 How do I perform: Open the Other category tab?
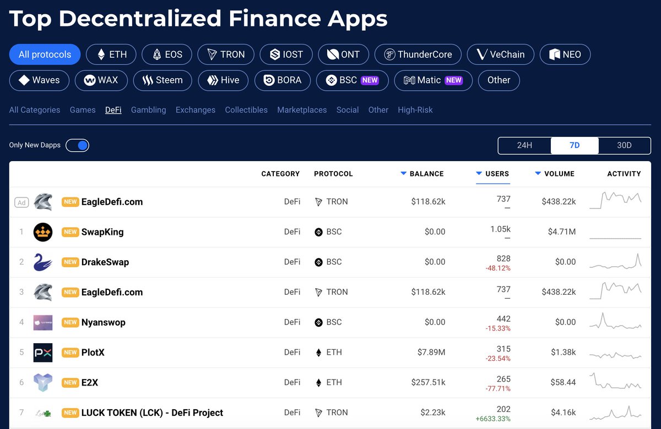pyautogui.click(x=378, y=110)
